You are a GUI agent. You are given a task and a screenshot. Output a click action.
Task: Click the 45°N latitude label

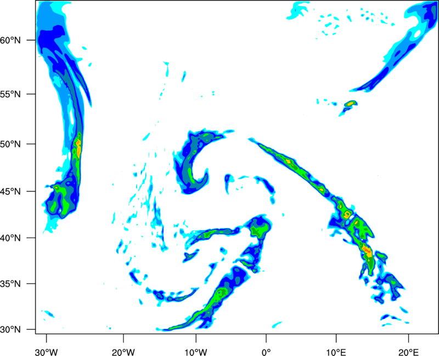pyautogui.click(x=10, y=191)
